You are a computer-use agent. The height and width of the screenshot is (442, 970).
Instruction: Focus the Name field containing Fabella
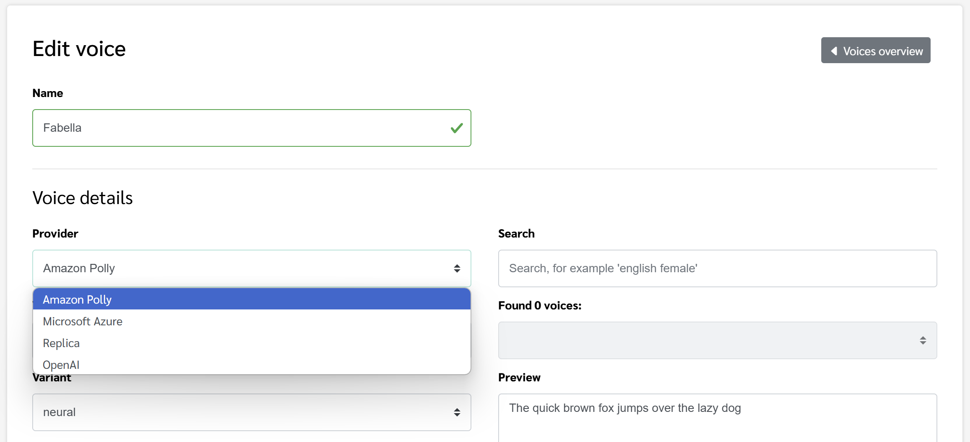[x=252, y=128]
